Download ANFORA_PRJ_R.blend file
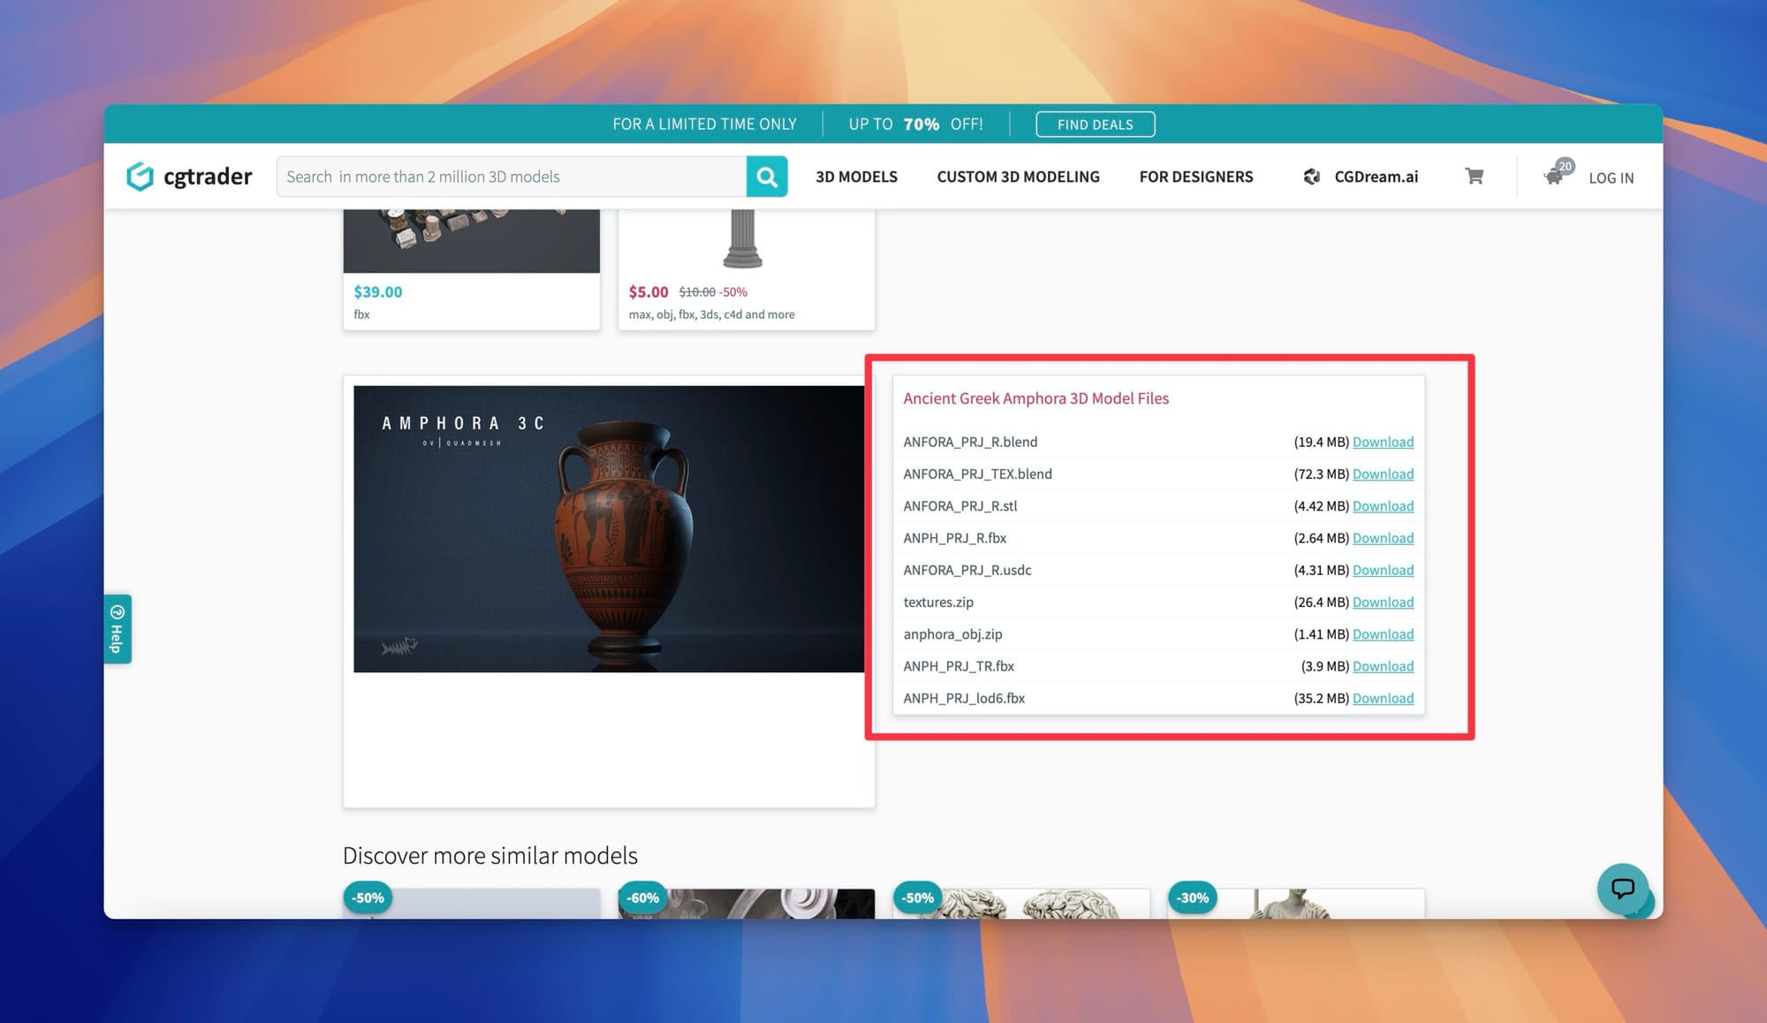The width and height of the screenshot is (1767, 1023). click(1383, 442)
